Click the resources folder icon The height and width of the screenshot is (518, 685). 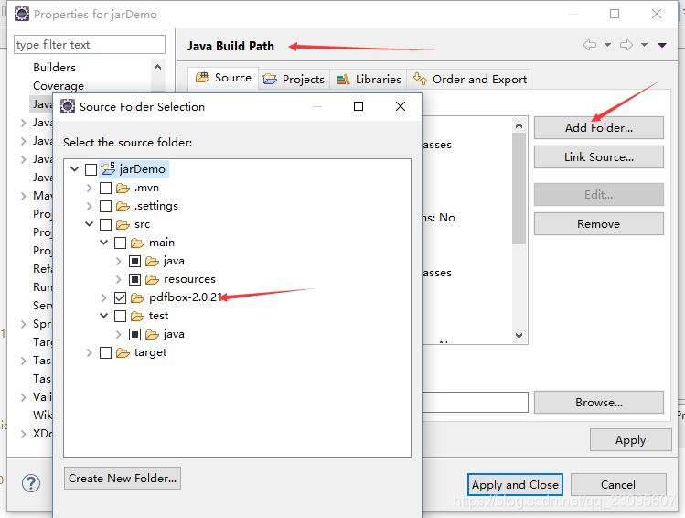click(152, 279)
